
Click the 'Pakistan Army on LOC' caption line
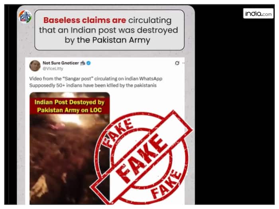[x=69, y=110]
